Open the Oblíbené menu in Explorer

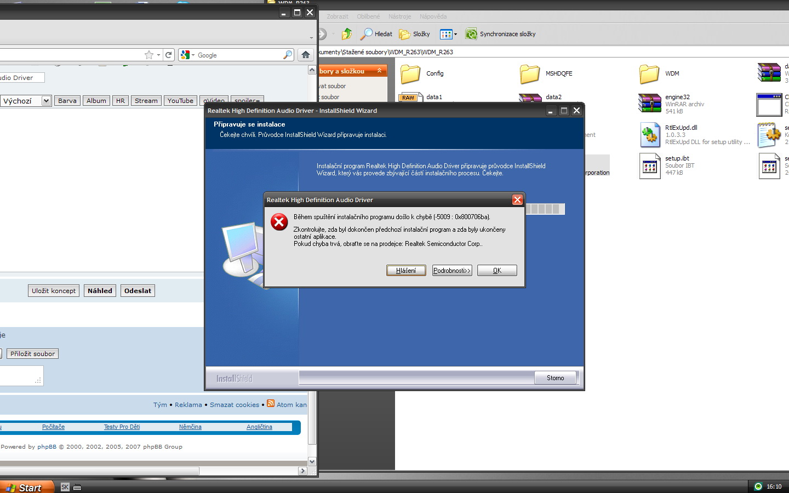point(368,16)
